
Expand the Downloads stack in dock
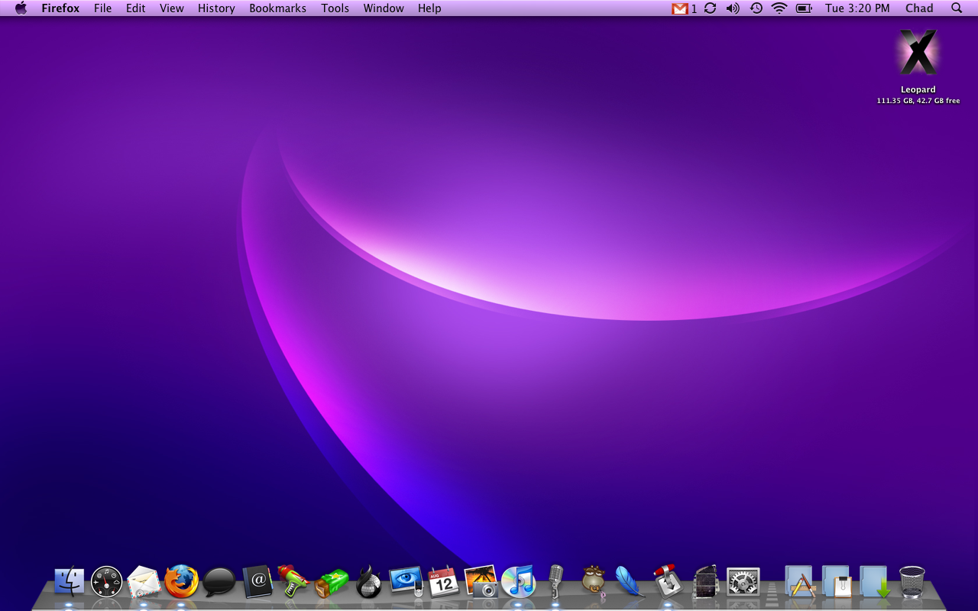(x=874, y=582)
